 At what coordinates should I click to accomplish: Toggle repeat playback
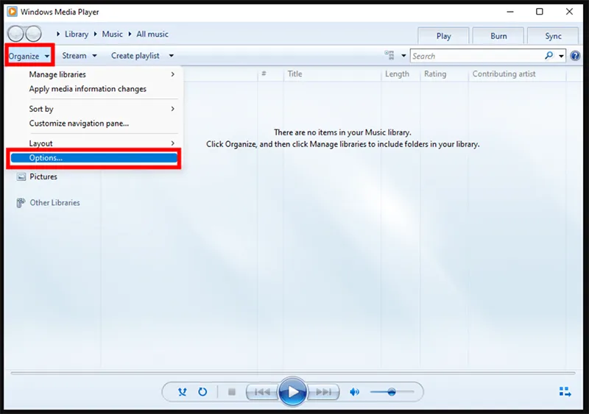[202, 392]
